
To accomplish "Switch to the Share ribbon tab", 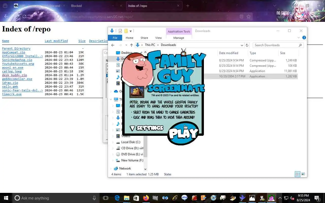I will (144, 38).
